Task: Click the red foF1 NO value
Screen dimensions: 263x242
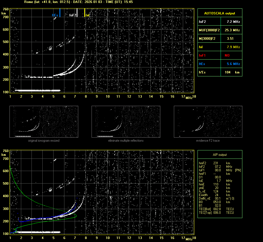Action: click(227, 55)
